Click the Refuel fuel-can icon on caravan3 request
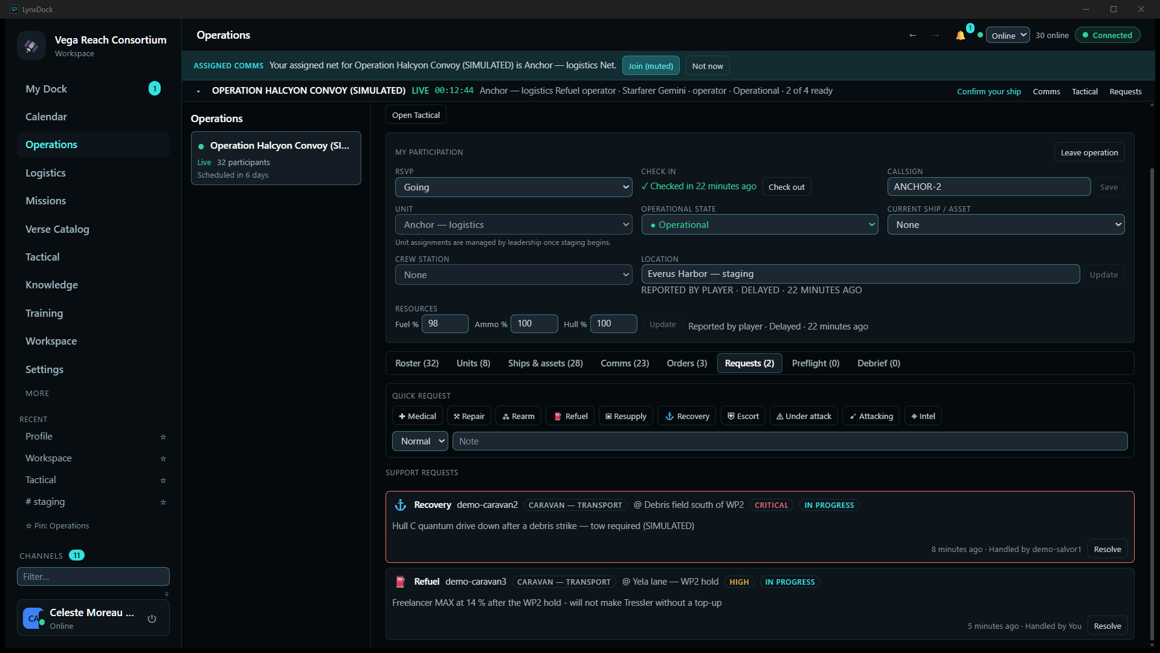1160x653 pixels. pyautogui.click(x=400, y=582)
